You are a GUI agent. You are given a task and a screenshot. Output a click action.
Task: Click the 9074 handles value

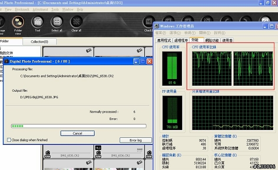click(202, 140)
